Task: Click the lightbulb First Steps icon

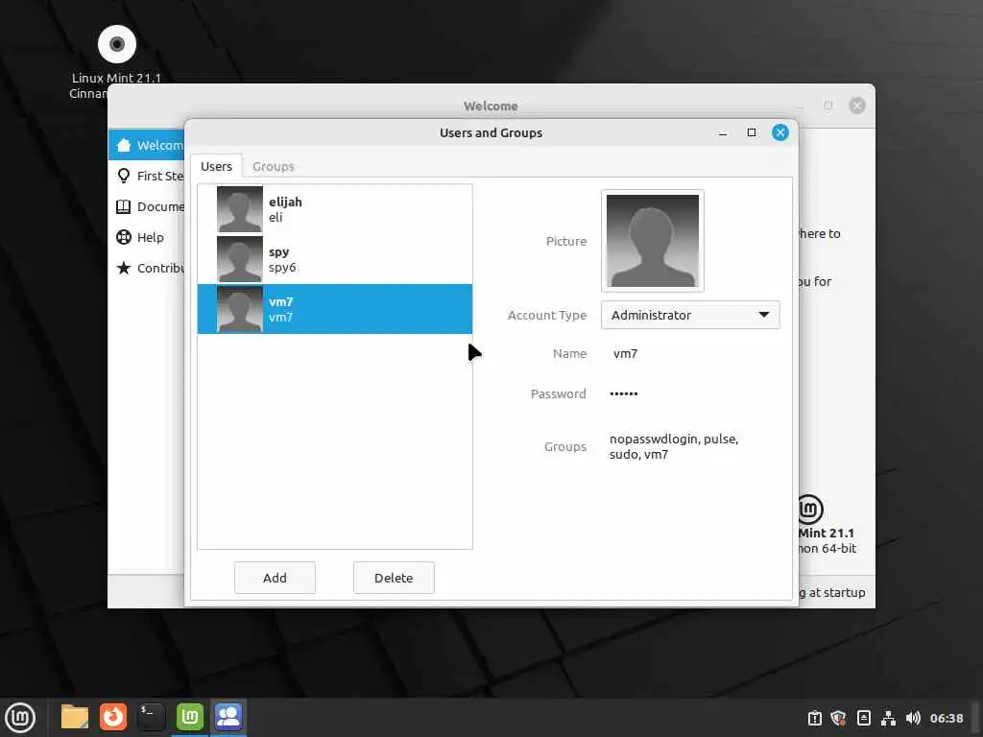Action: (x=124, y=177)
